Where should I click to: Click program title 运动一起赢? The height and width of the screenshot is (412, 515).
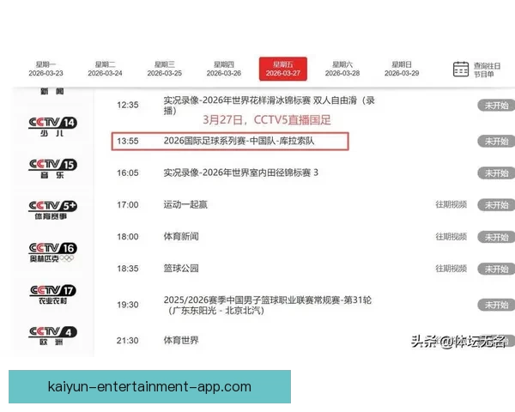(185, 204)
